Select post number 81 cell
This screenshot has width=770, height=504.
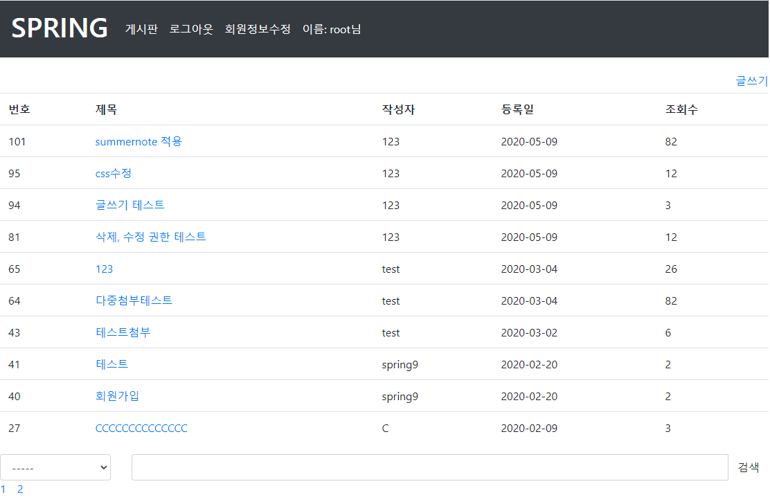(15, 237)
